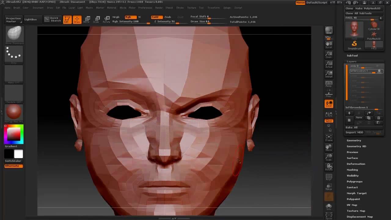Click the Import MDD button

click(354, 132)
